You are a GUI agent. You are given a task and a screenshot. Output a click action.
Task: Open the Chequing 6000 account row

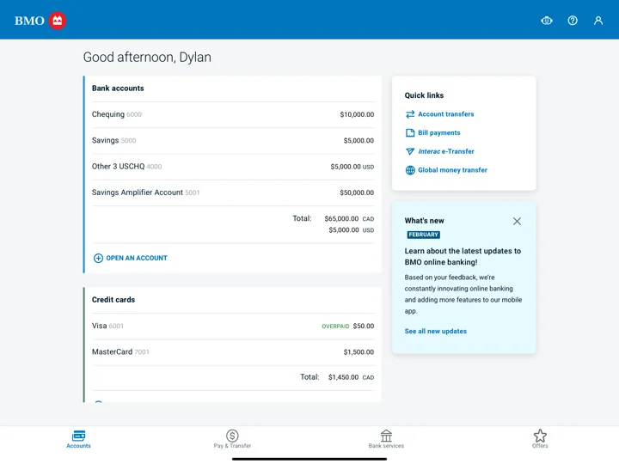(x=233, y=114)
